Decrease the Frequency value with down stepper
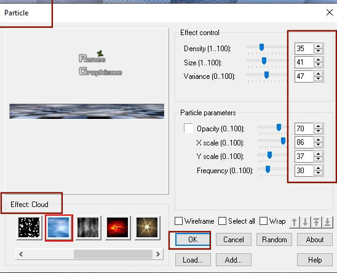The width and height of the screenshot is (337, 273). coord(318,173)
